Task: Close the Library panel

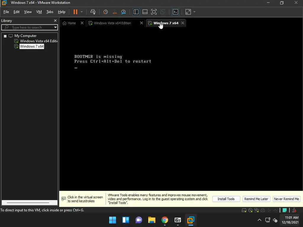Action: pos(55,21)
